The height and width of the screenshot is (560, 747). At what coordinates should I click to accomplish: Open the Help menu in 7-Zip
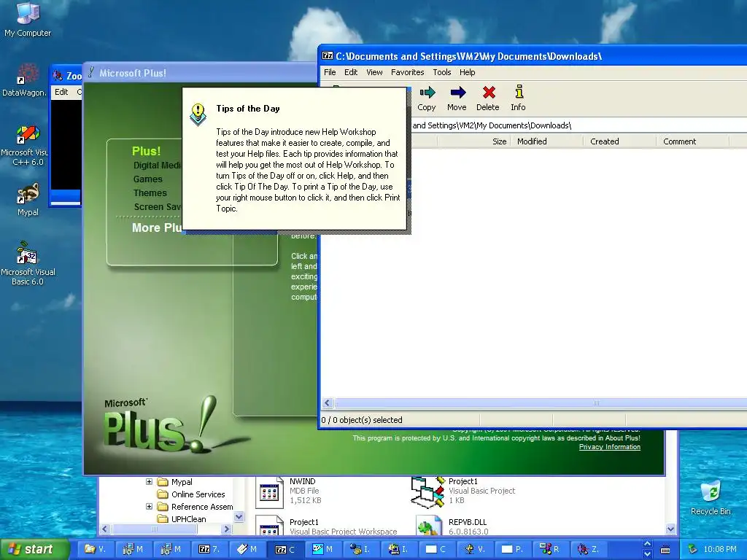467,72
